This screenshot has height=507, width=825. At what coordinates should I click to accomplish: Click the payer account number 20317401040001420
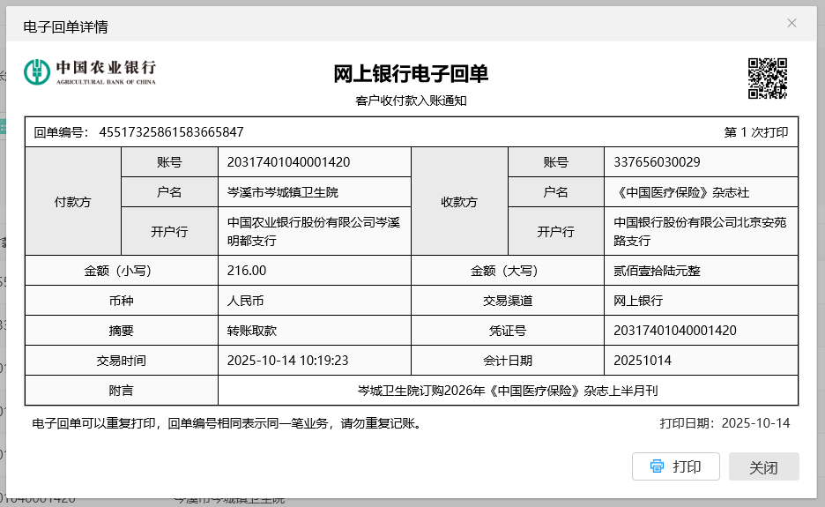point(288,162)
